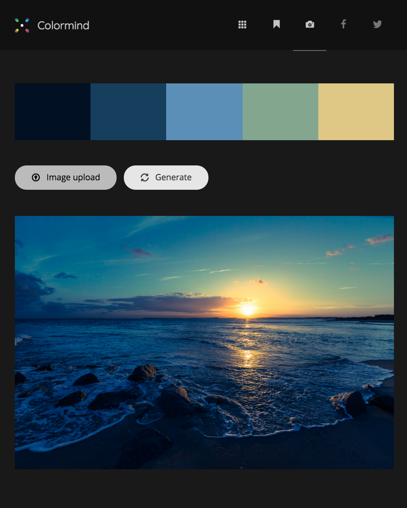
Task: Select the light steel blue swatch
Action: 204,112
